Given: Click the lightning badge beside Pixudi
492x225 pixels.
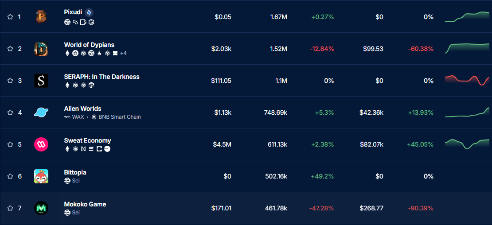Looking at the screenshot, I should (89, 12).
